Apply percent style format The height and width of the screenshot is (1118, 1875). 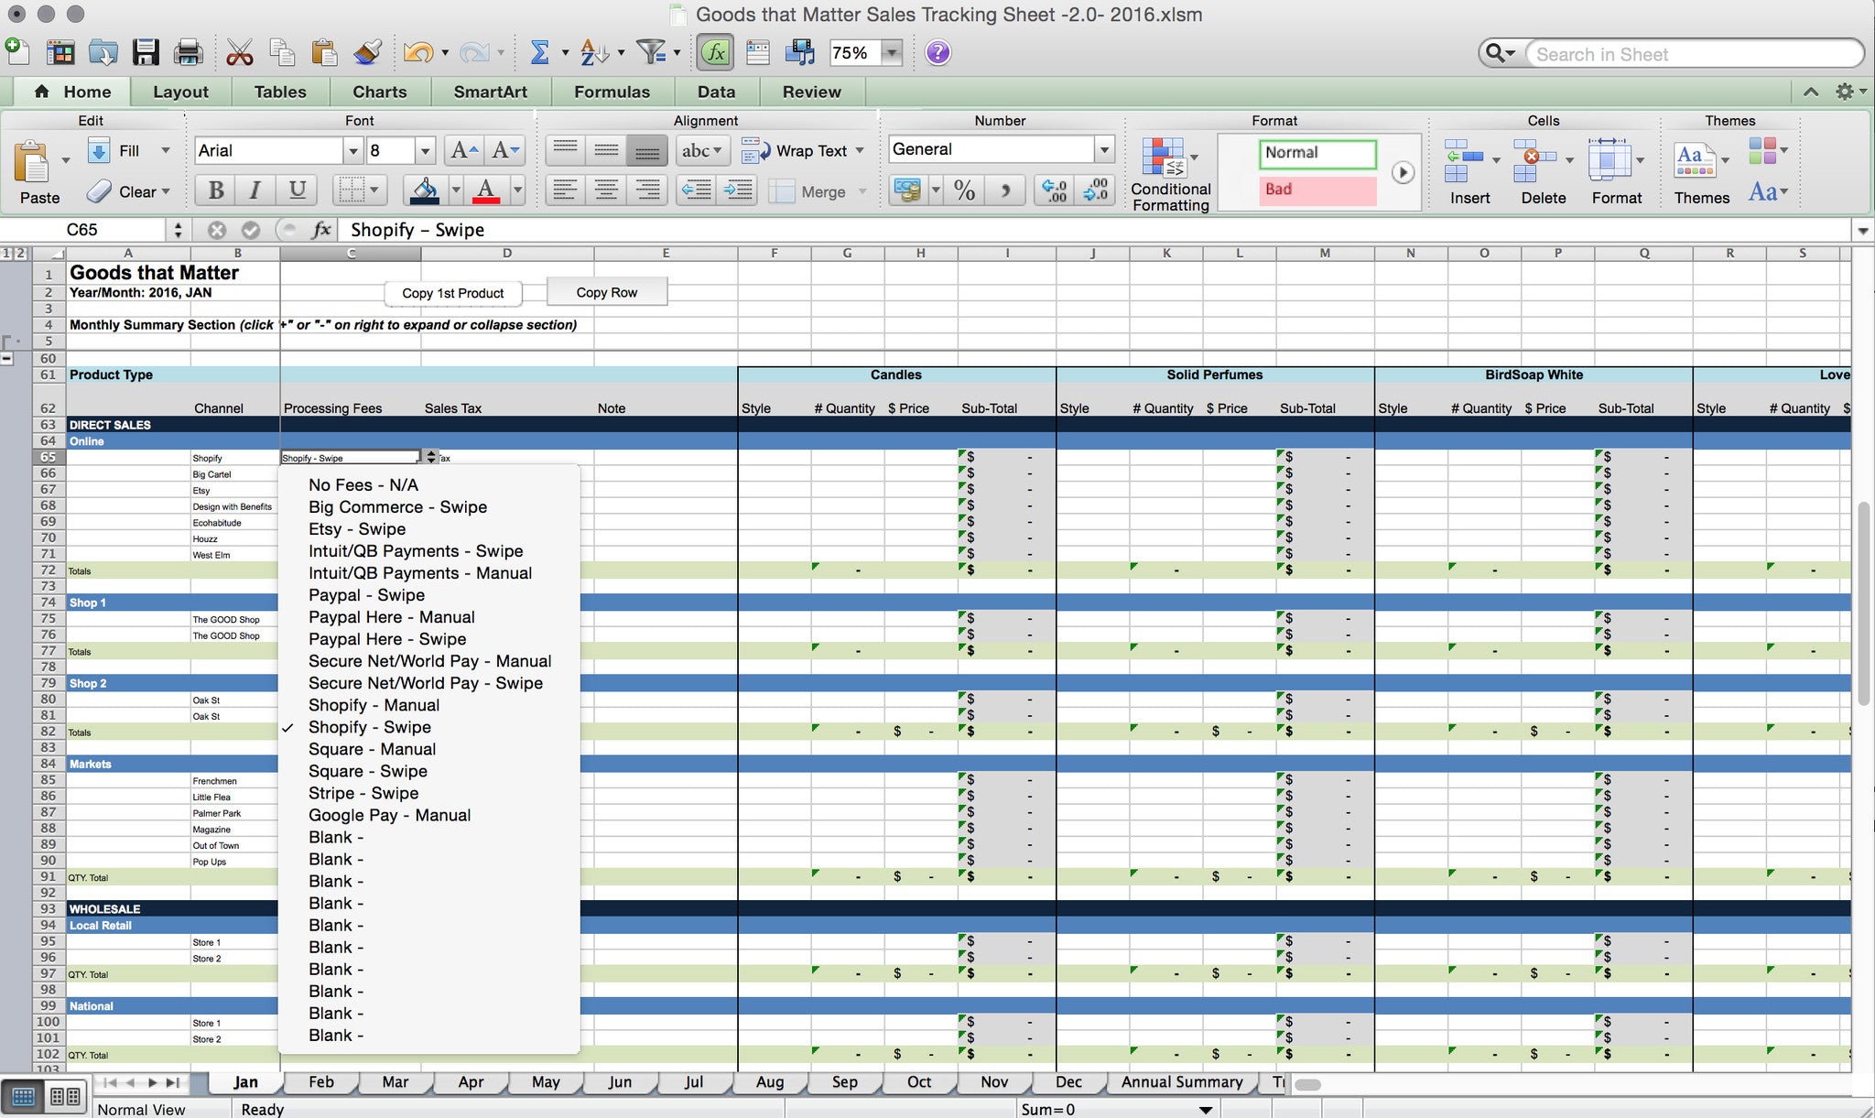(964, 190)
